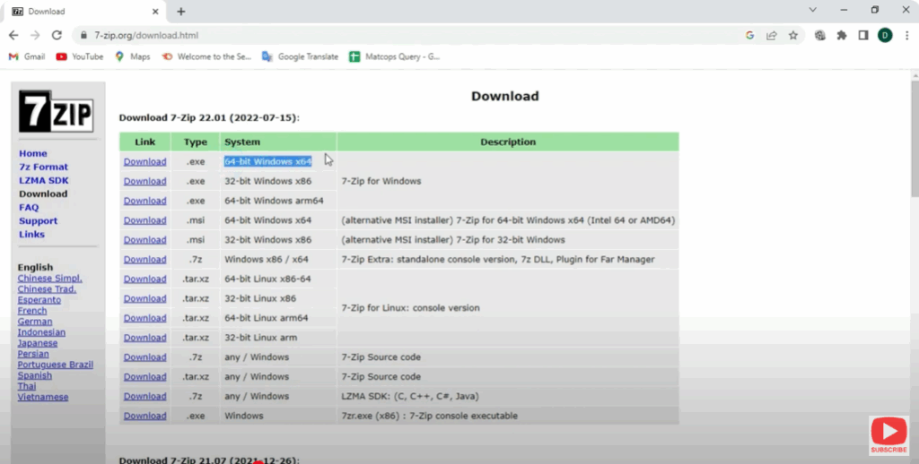Click the share page icon
The image size is (919, 464).
coord(771,35)
